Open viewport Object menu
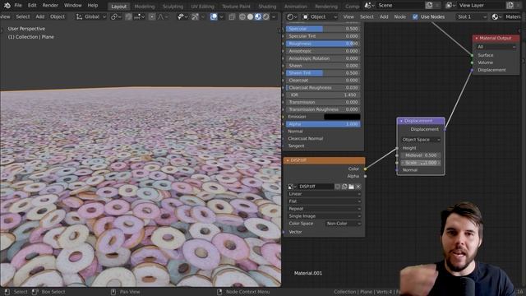The image size is (526, 296). [58, 16]
